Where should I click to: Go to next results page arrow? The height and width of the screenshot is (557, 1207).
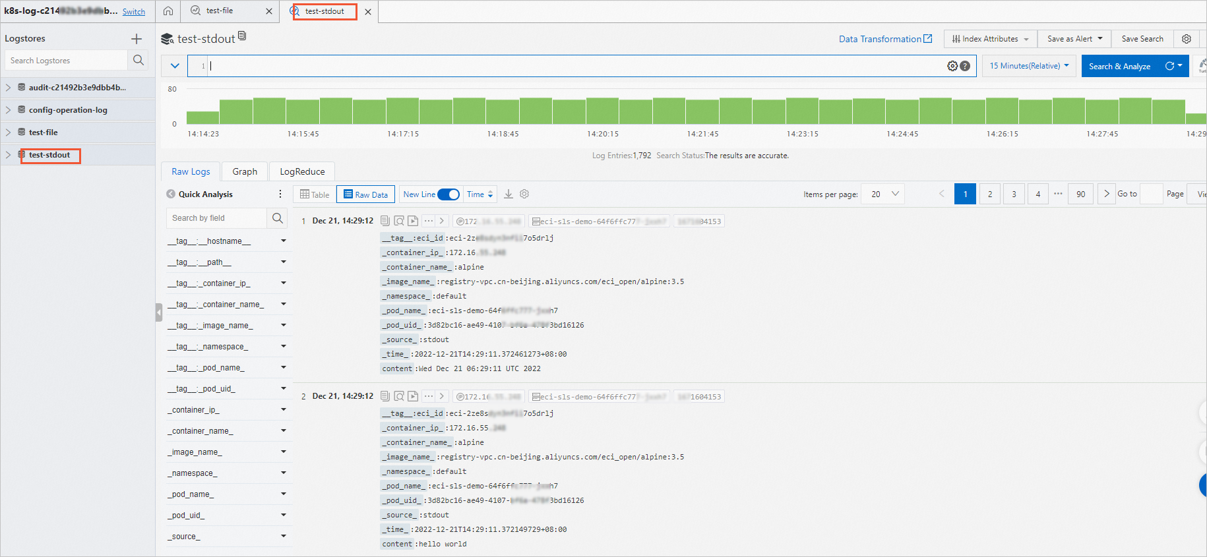(x=1106, y=194)
